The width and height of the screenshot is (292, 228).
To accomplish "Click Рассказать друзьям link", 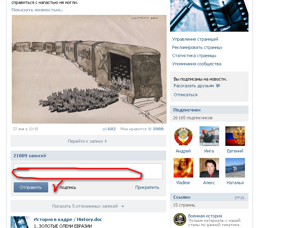I will coord(194,86).
